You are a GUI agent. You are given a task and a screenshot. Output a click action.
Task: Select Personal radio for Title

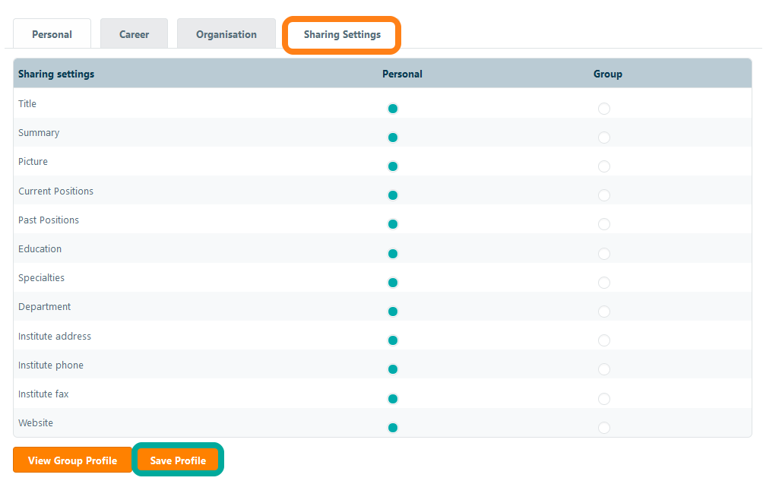[393, 109]
